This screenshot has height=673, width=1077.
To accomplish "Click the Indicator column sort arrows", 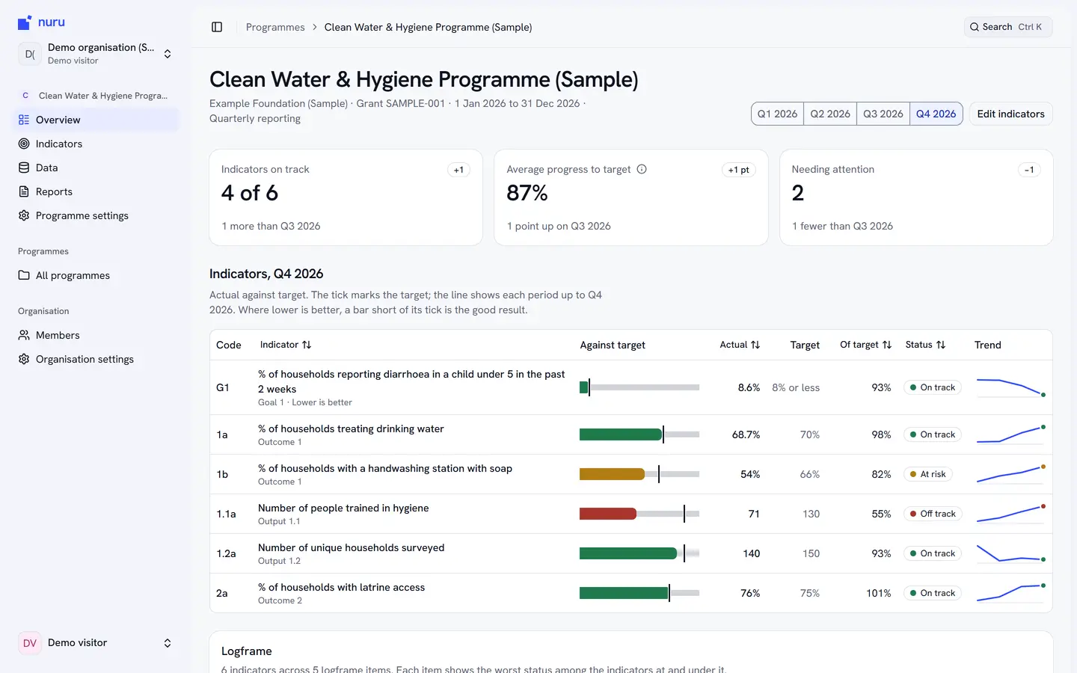I will 307,345.
